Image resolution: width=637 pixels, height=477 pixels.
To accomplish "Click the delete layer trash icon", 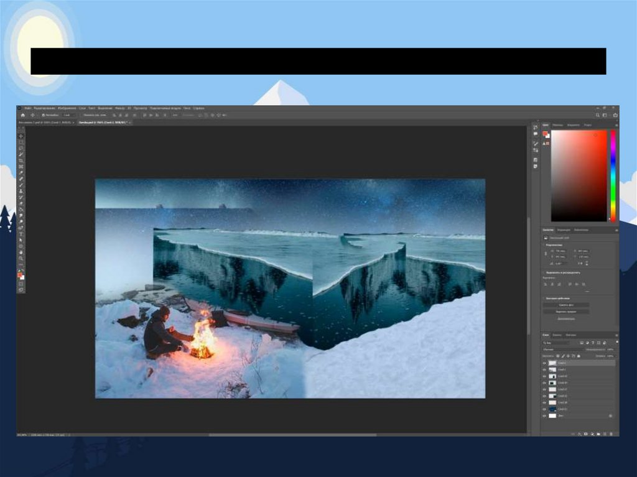I will 611,434.
